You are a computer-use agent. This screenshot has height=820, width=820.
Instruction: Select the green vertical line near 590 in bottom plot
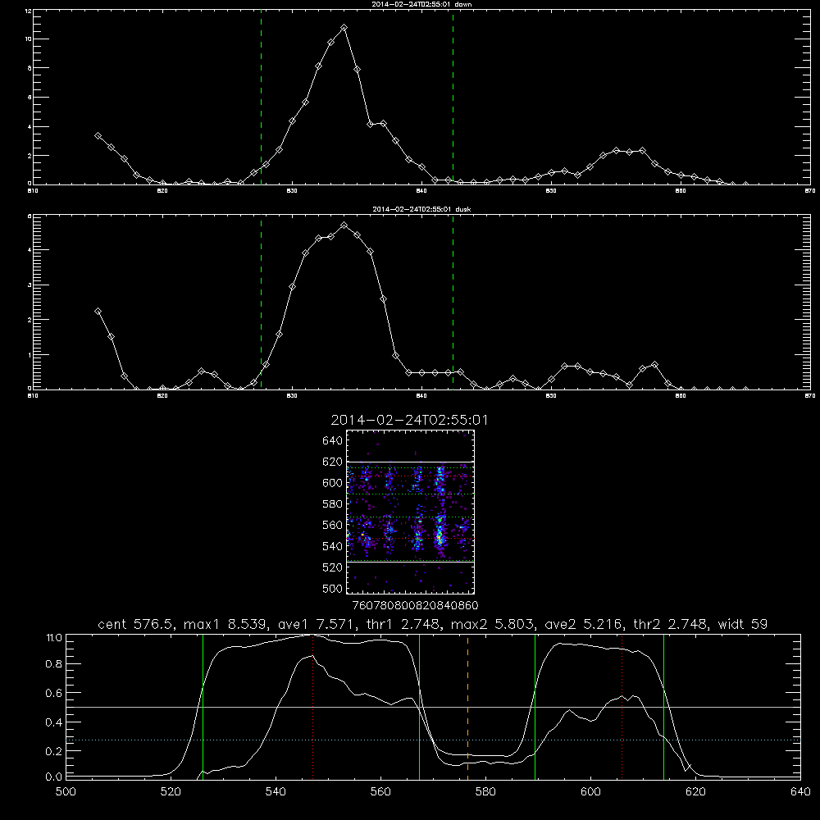coord(535,706)
